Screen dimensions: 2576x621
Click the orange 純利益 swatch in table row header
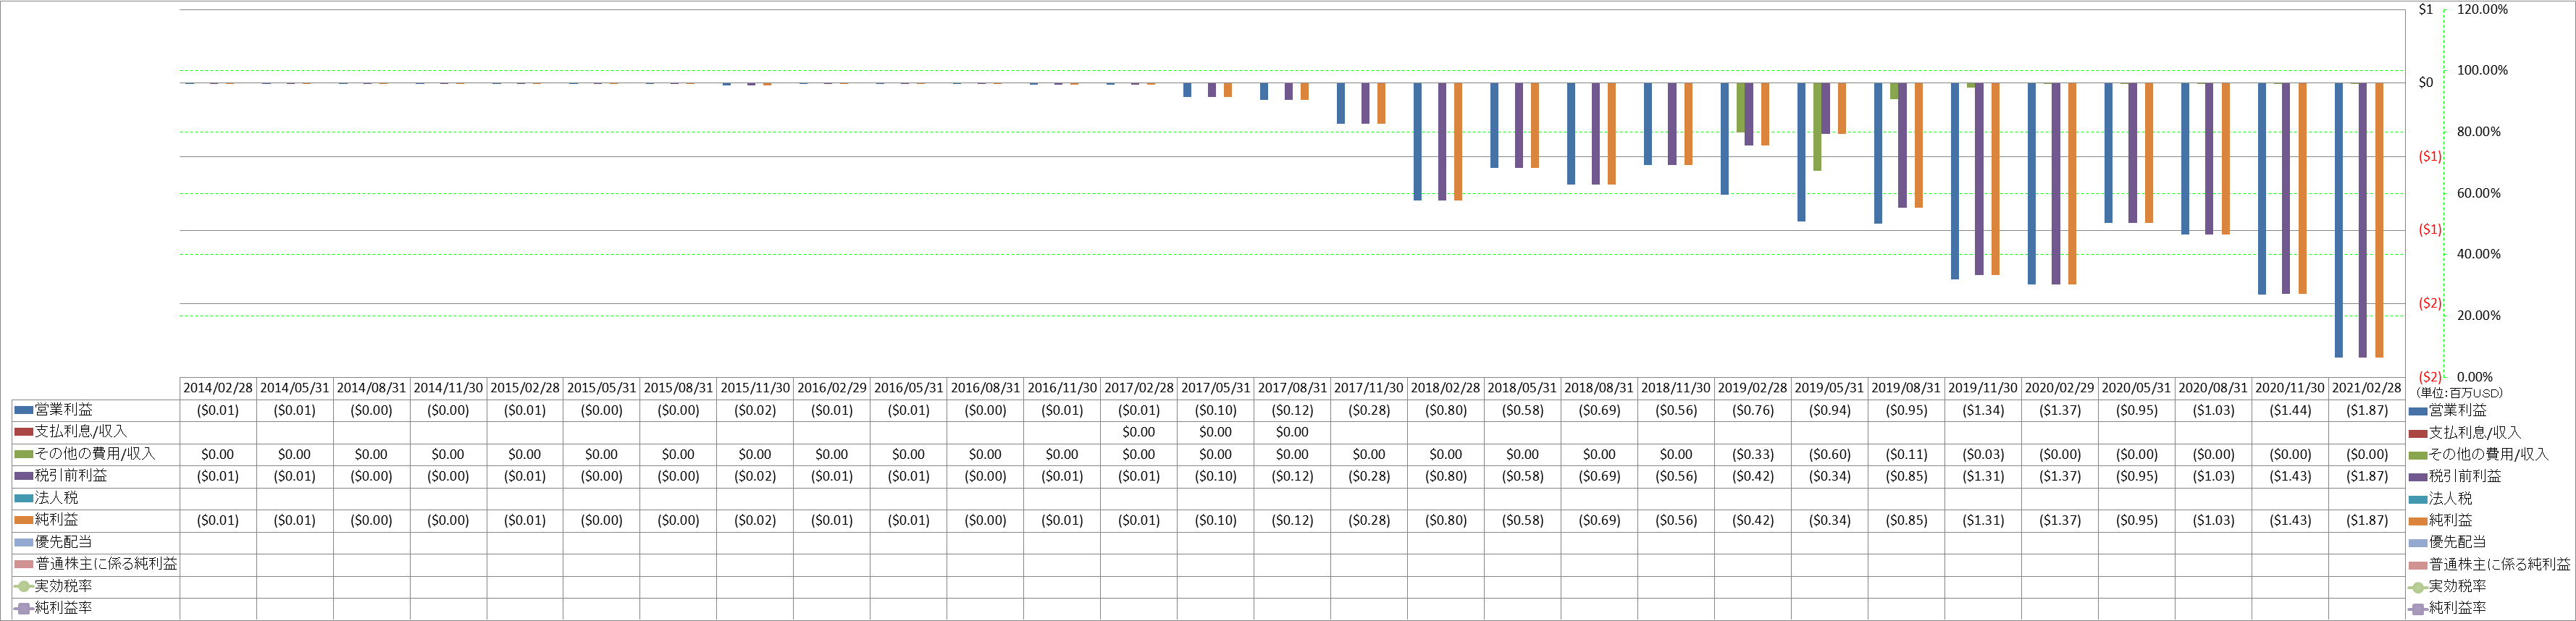pyautogui.click(x=23, y=520)
